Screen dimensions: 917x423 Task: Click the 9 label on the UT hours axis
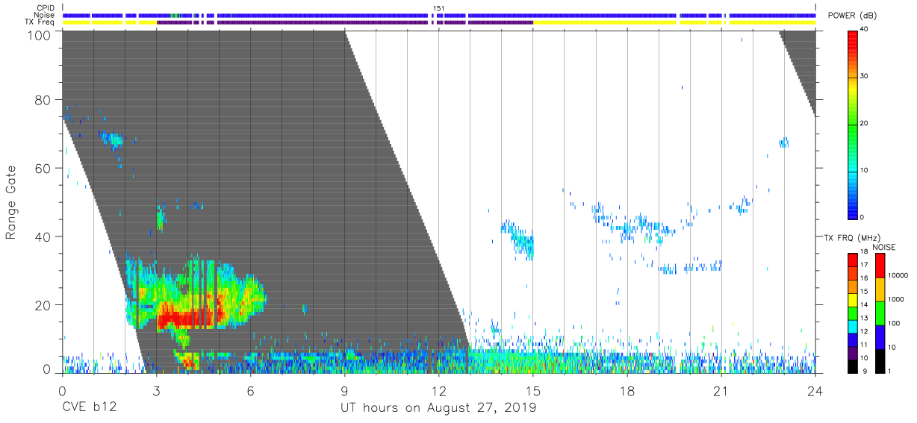coord(344,389)
